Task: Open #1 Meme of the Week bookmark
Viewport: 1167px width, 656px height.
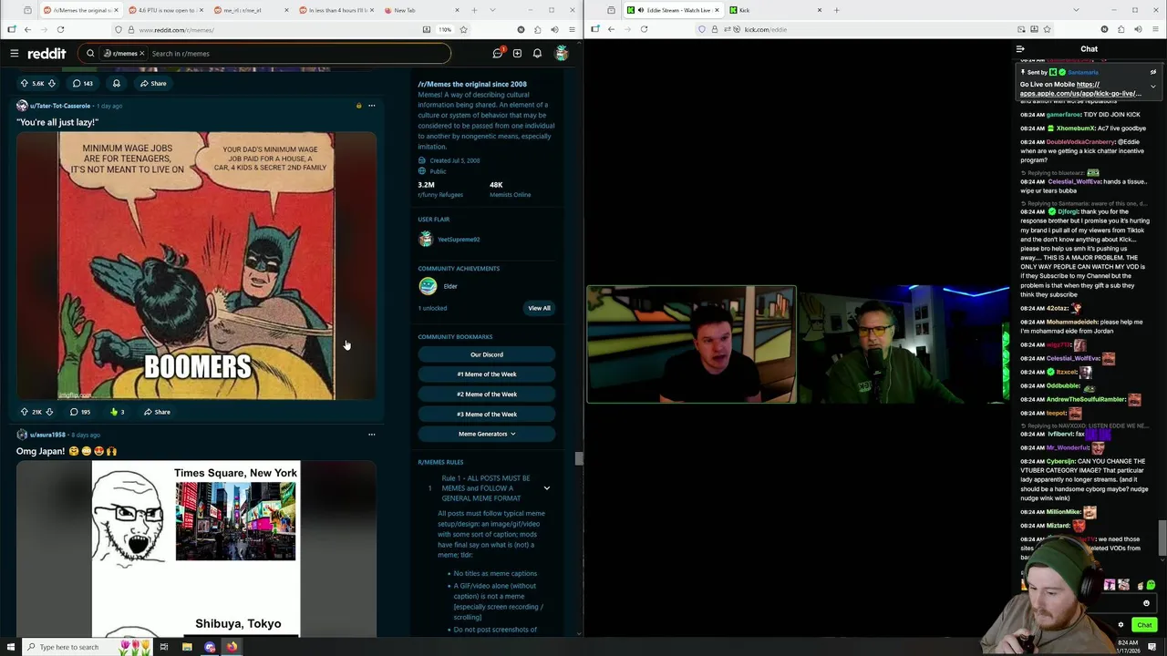Action: coord(487,374)
